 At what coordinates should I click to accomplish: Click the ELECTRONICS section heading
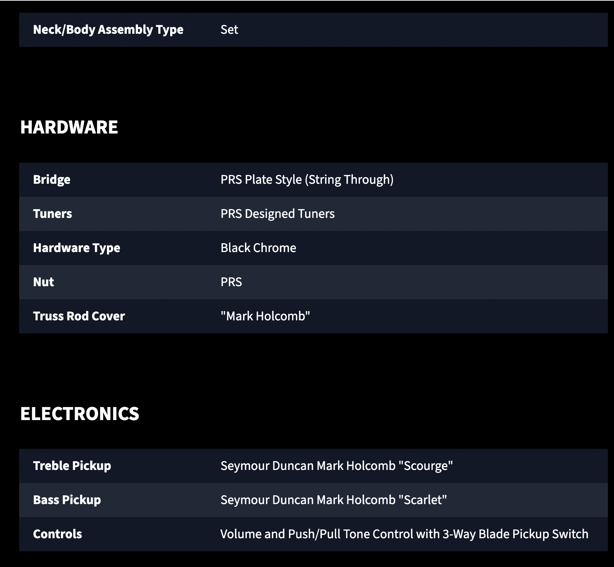[80, 414]
